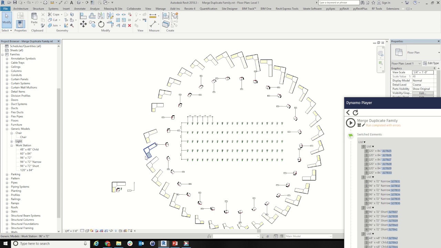Open Google Chrome from the taskbar

(x=107, y=244)
